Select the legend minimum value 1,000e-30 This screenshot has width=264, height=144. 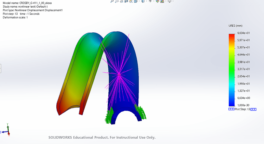tap(244, 105)
